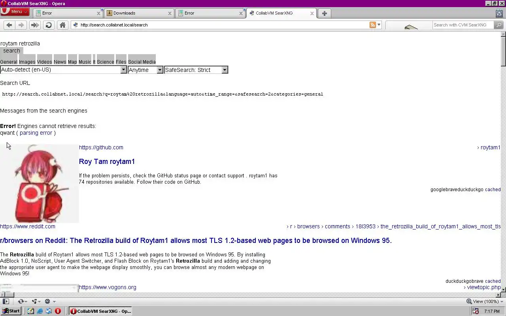Launch Internet Explorer from quick launch
Screen dimensions: 506x316
[40, 311]
